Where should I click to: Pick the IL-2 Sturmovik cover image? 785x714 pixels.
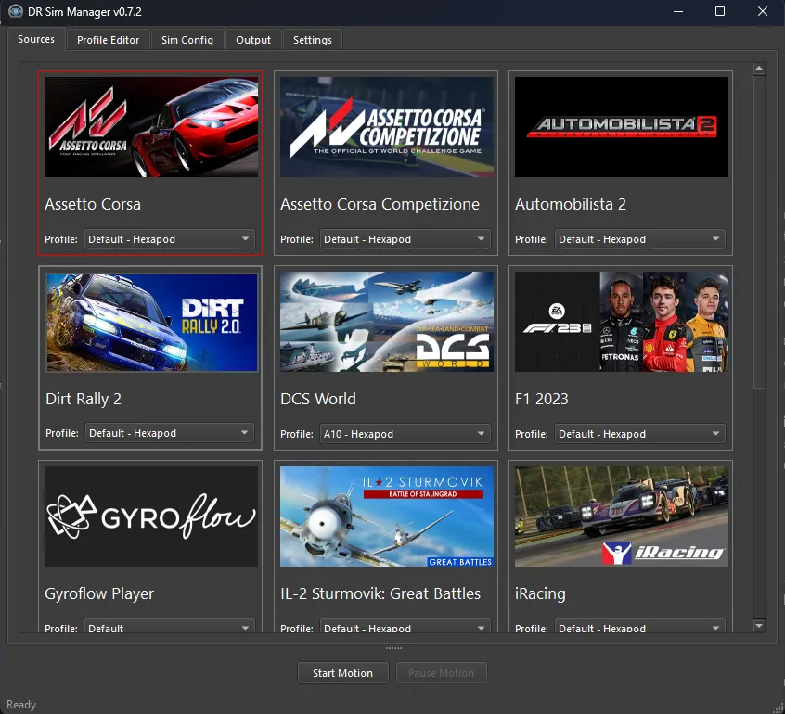387,516
